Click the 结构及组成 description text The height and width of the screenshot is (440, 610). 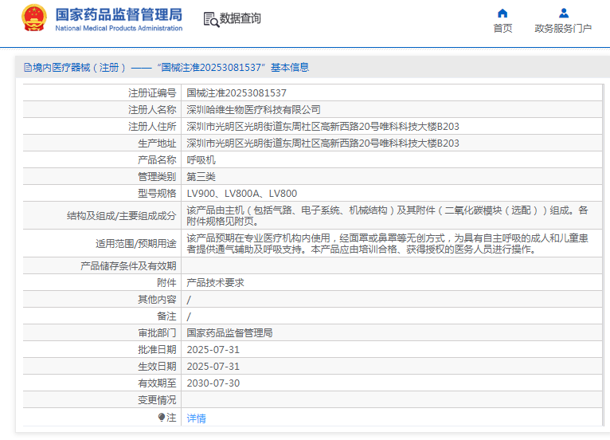387,216
